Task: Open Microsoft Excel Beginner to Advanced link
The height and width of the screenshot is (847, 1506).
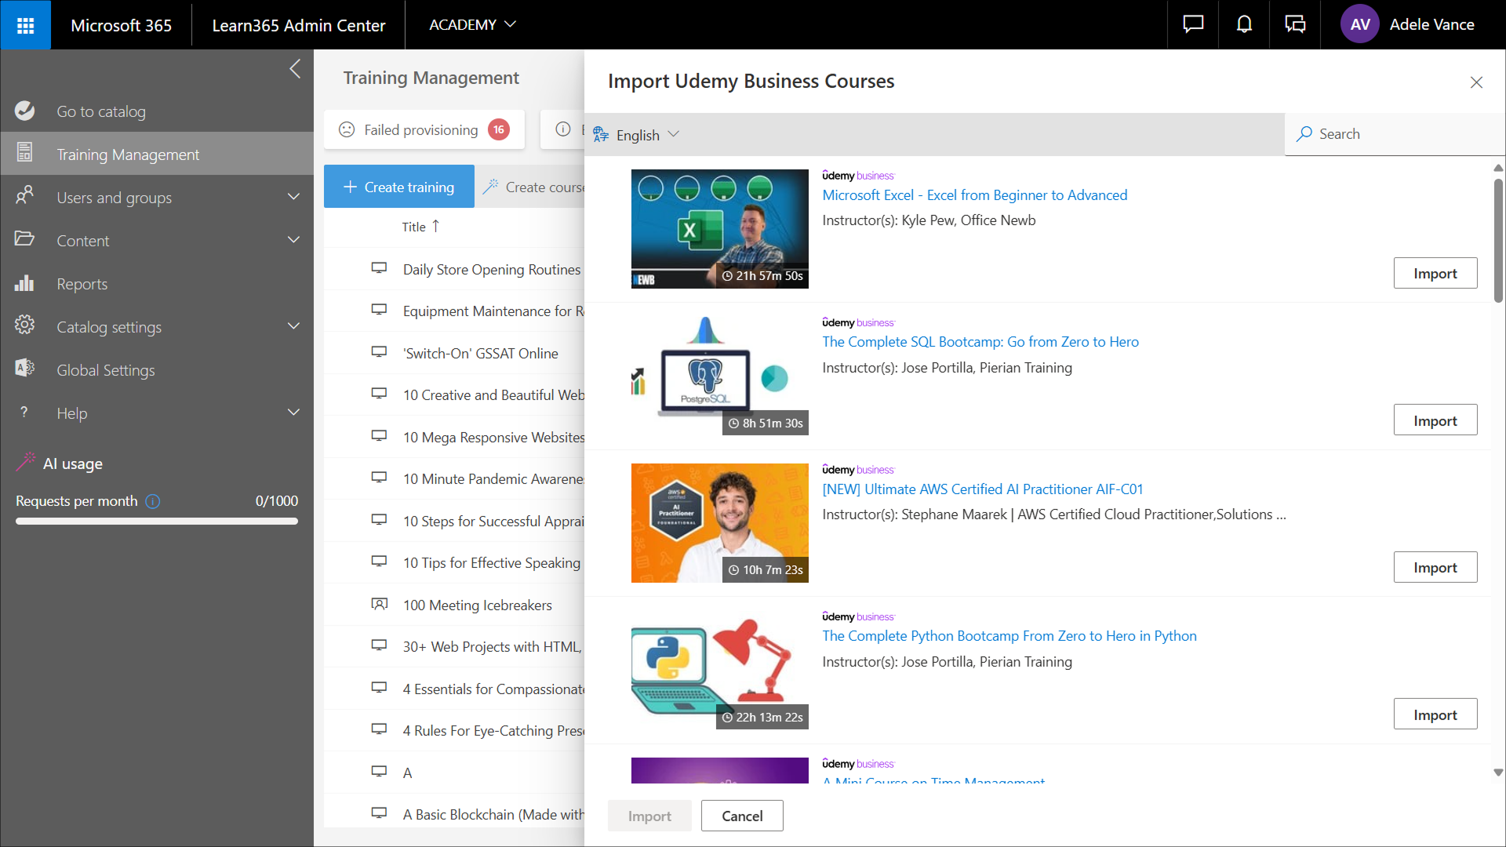Action: tap(974, 195)
